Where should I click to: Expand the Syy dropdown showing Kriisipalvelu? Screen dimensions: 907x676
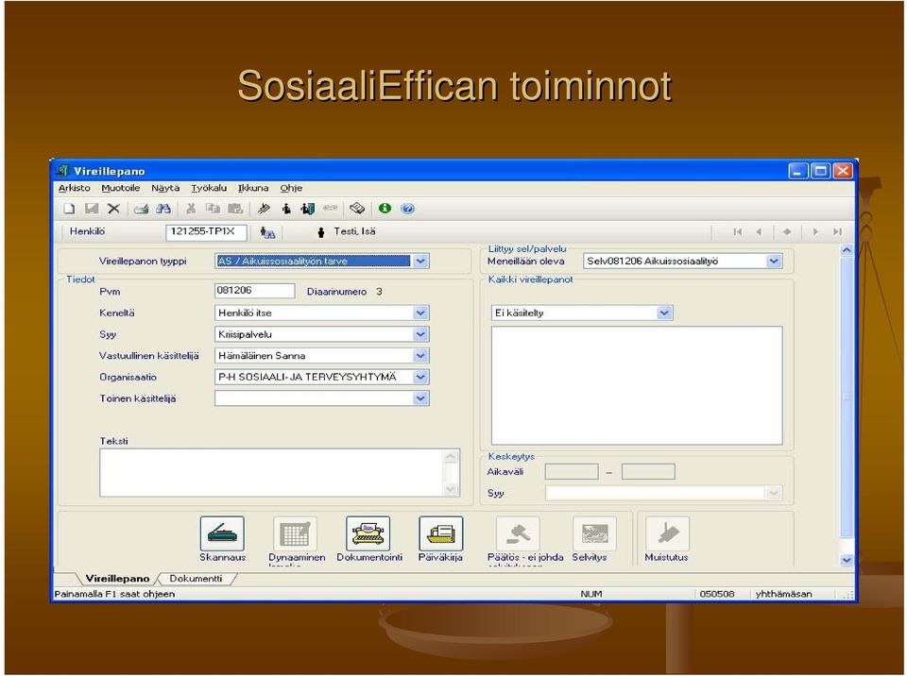(421, 334)
